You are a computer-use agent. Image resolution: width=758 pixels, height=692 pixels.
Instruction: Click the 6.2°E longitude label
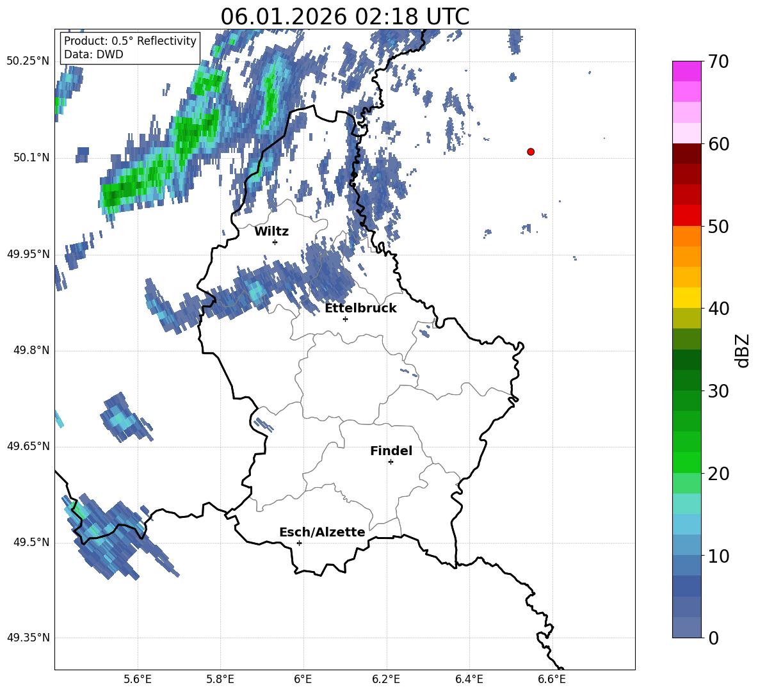[x=386, y=679]
